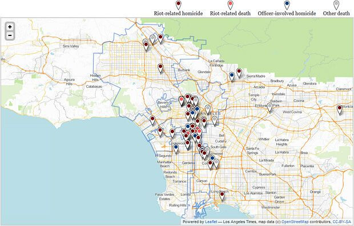This screenshot has width=354, height=226.
Task: Open the dark red marker near Montclair
Action: pos(340,110)
